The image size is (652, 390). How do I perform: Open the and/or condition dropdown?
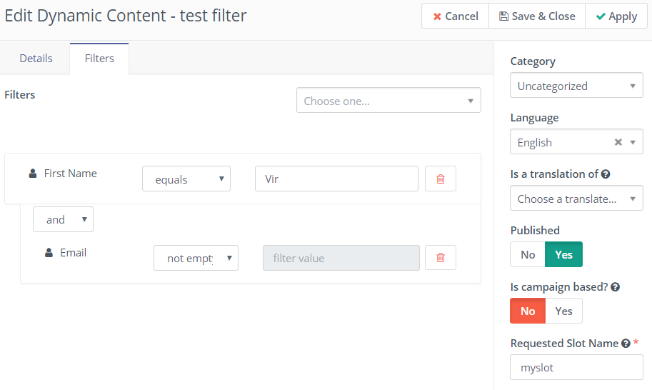[x=63, y=220]
